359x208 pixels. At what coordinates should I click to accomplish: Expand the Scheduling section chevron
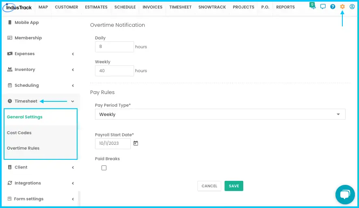click(73, 86)
